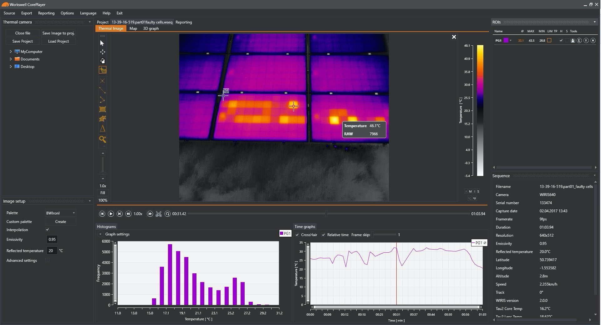Click the PG1 purple color swatch

point(506,40)
